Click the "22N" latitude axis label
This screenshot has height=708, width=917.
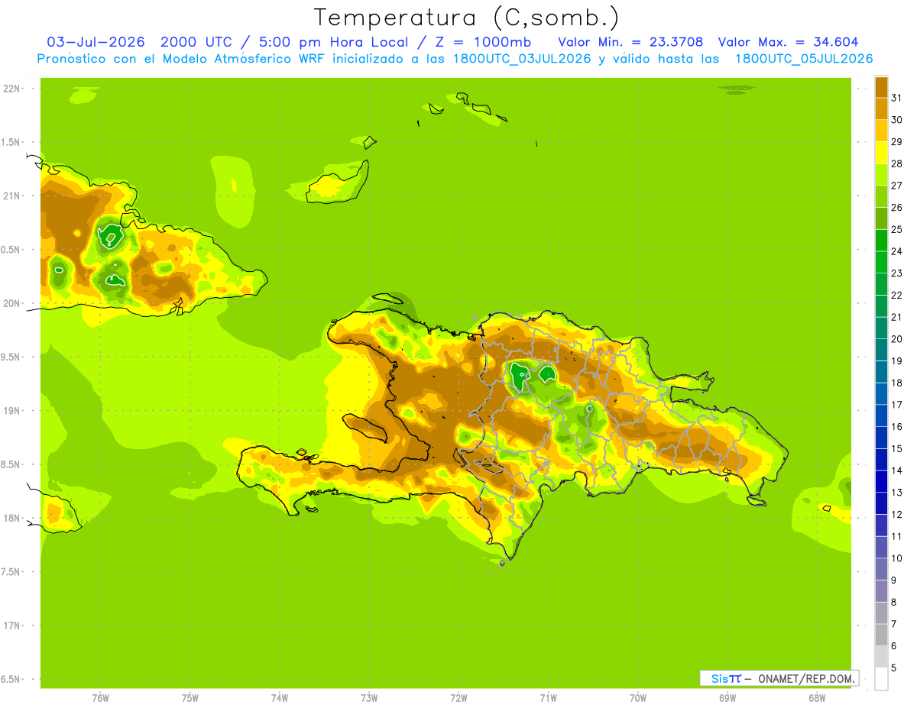click(x=11, y=89)
